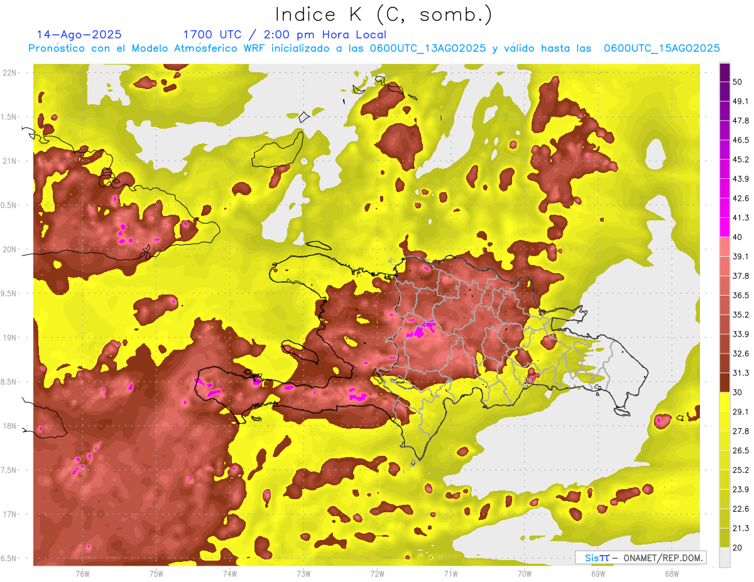The width and height of the screenshot is (754, 582).
Task: Click the color bar value "22.6"
Action: 741,509
